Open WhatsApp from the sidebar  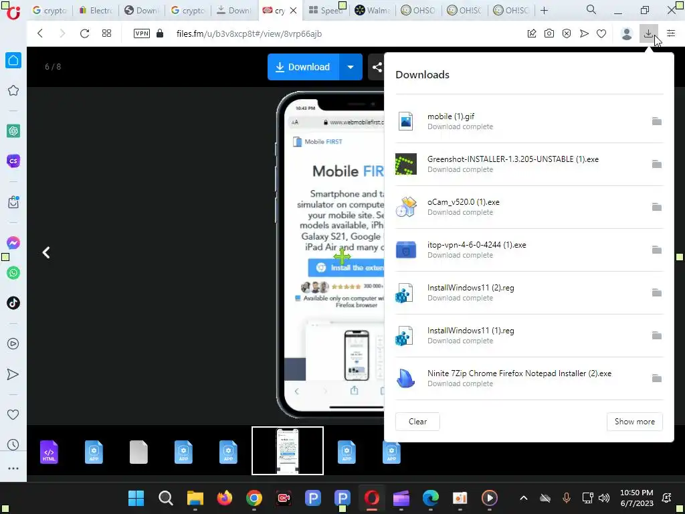pyautogui.click(x=13, y=273)
